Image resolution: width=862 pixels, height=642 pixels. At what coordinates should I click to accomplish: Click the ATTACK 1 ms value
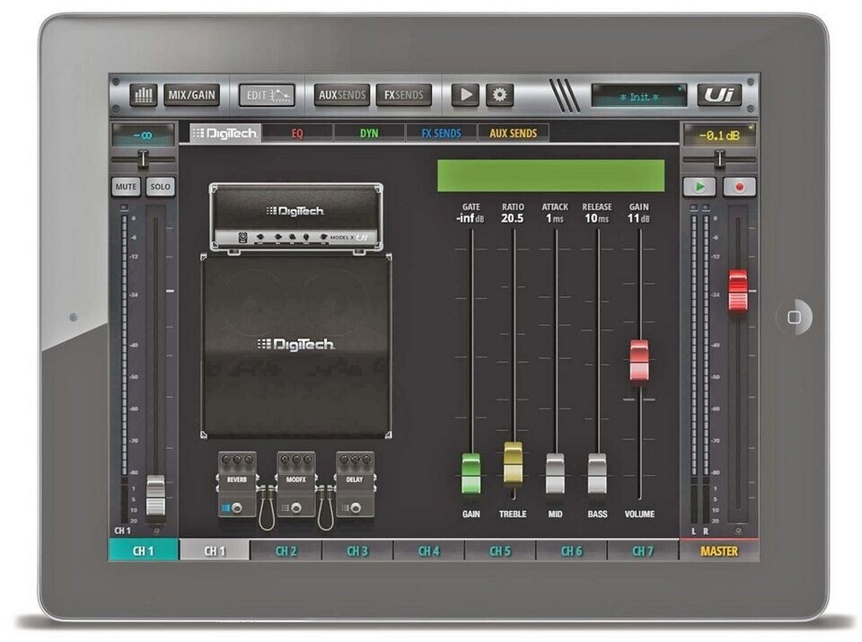(x=555, y=218)
